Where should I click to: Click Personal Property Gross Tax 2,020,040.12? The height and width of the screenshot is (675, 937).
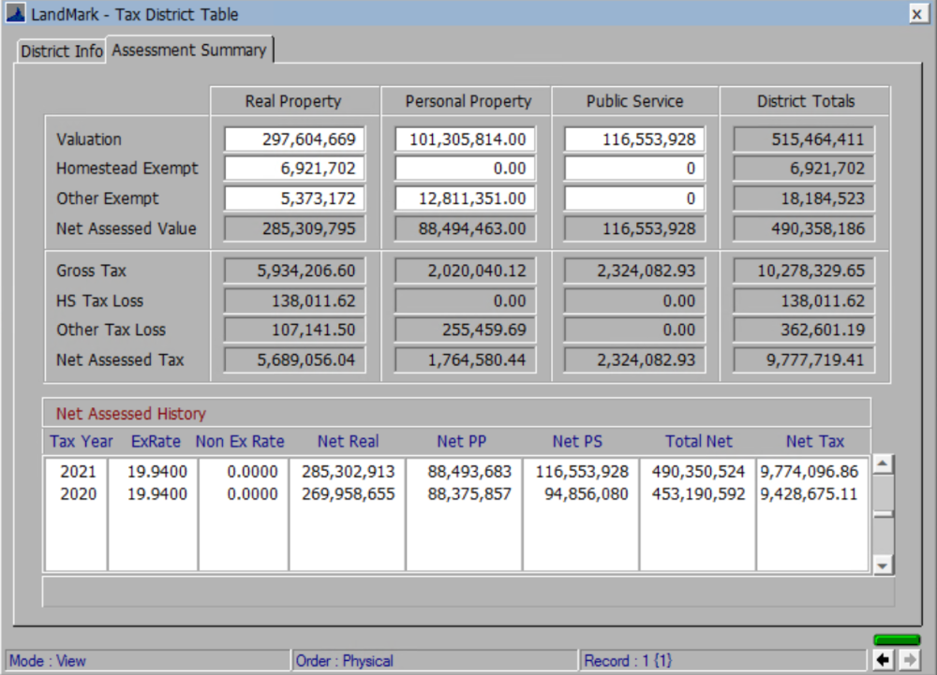tap(465, 271)
